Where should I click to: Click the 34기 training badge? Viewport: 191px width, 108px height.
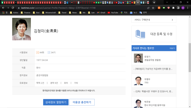(51, 52)
